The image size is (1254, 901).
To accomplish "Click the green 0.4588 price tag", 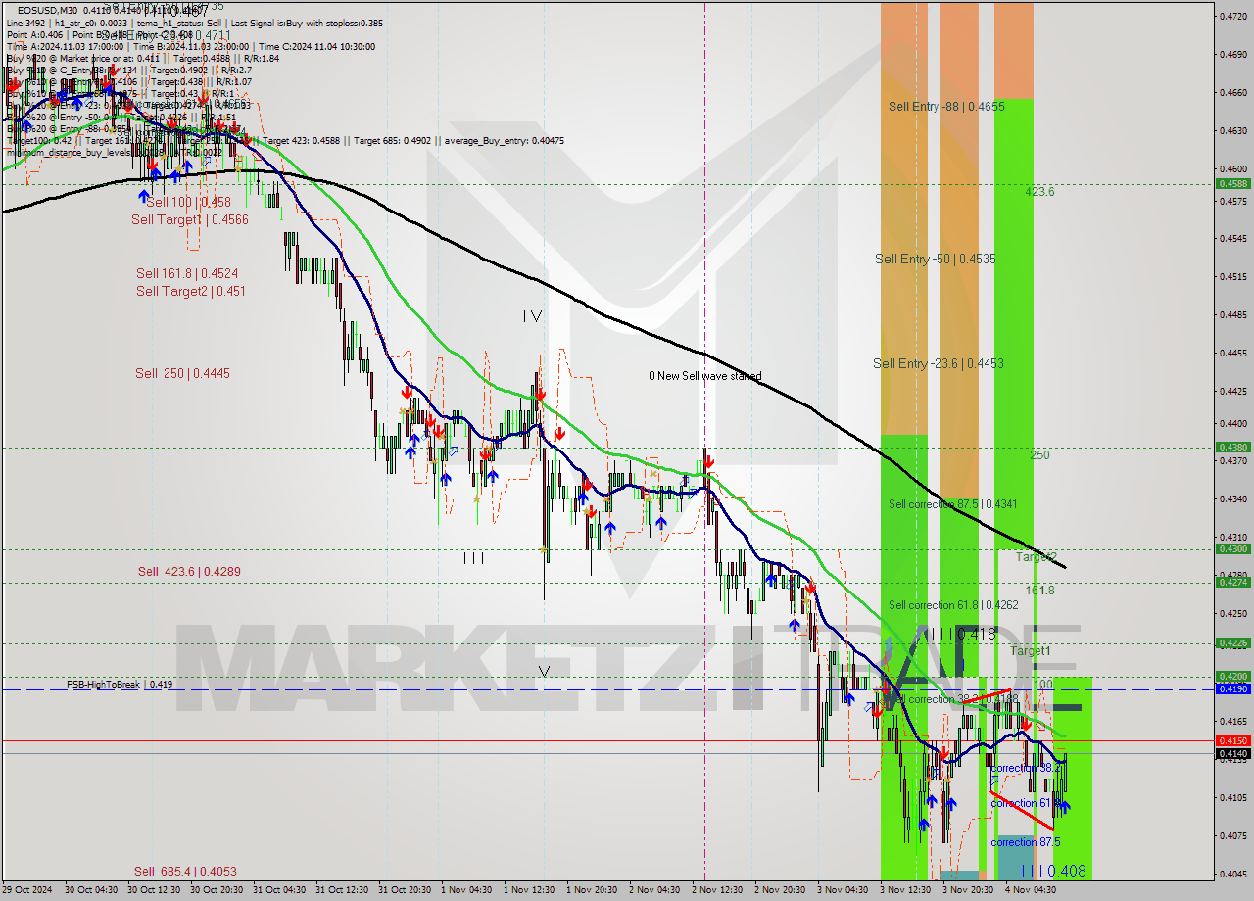I will (1232, 183).
